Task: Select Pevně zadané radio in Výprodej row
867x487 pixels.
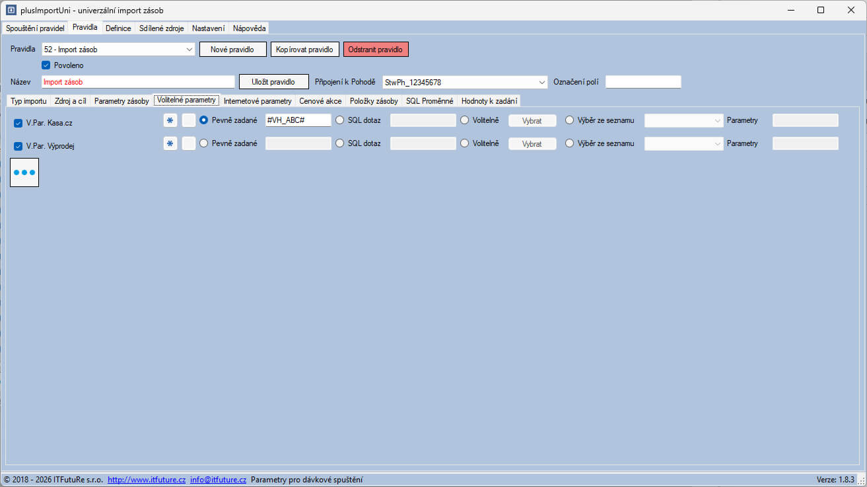Action: [204, 143]
